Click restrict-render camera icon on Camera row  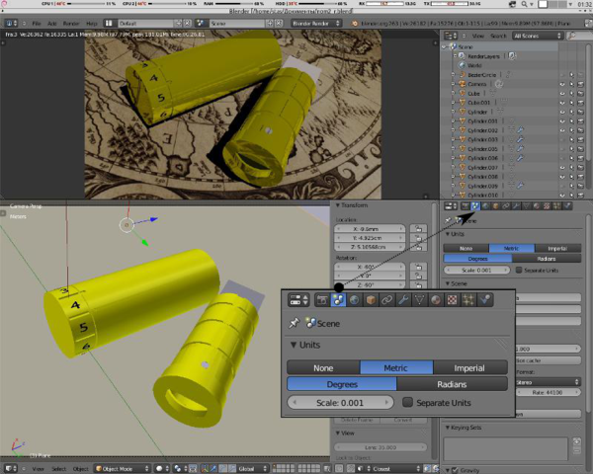[x=580, y=84]
